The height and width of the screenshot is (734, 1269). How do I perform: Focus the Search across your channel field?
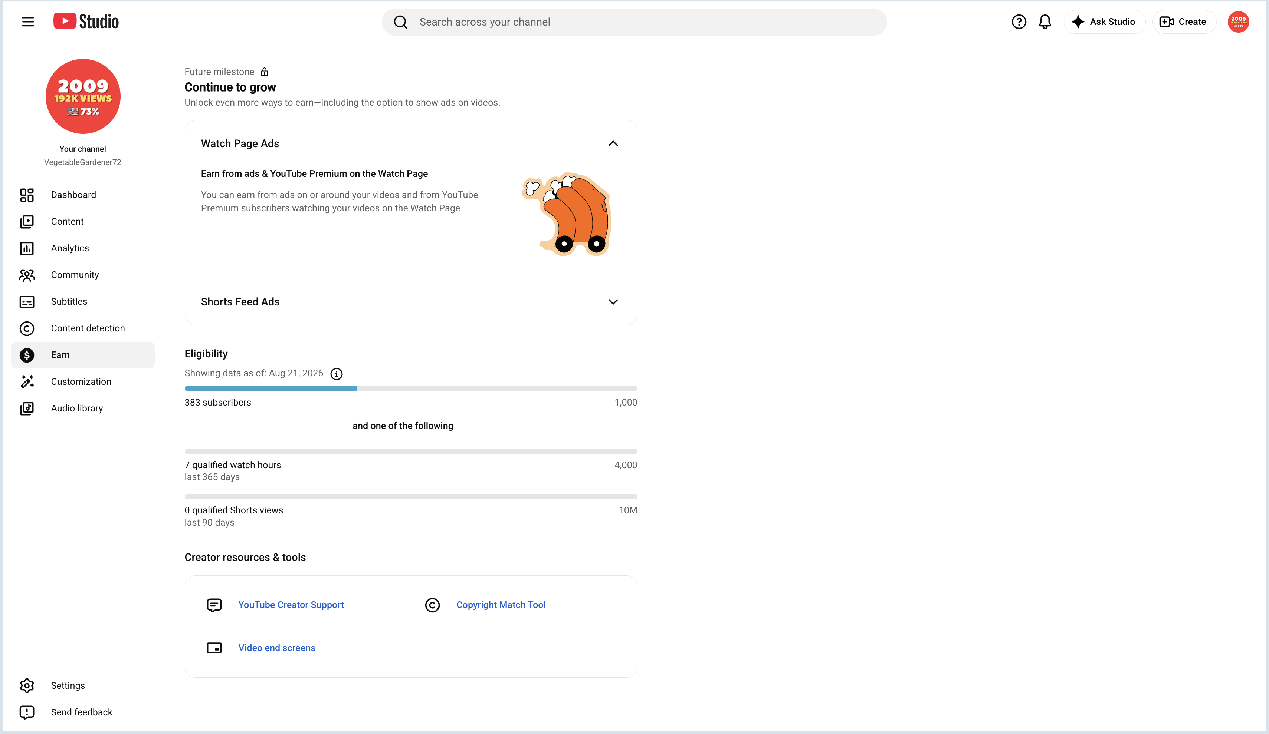(634, 22)
